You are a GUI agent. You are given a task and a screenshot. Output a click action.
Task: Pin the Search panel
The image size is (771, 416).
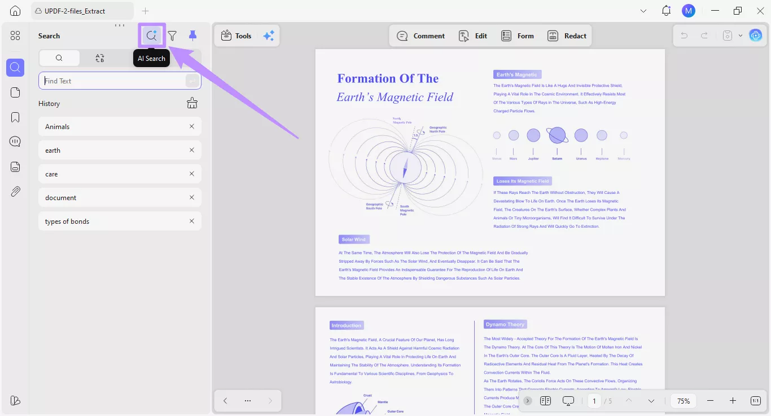(193, 36)
